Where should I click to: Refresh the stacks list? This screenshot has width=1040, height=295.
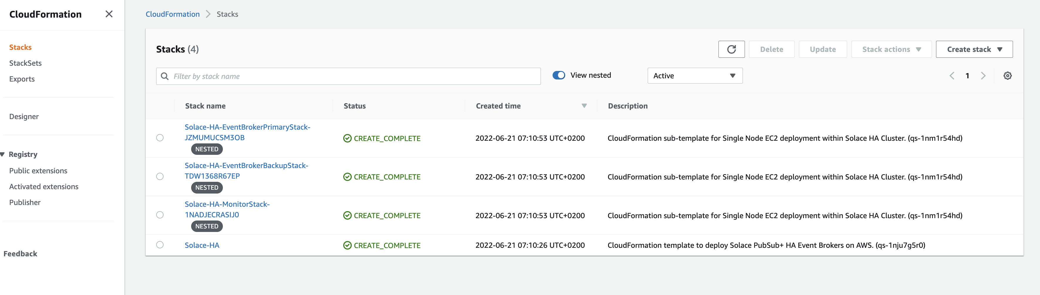click(731, 49)
